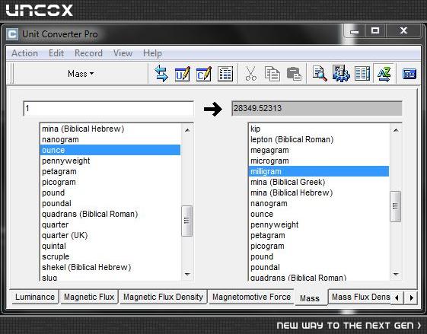Select "pennyweight" in the left list
The width and height of the screenshot is (427, 334).
pyautogui.click(x=110, y=161)
